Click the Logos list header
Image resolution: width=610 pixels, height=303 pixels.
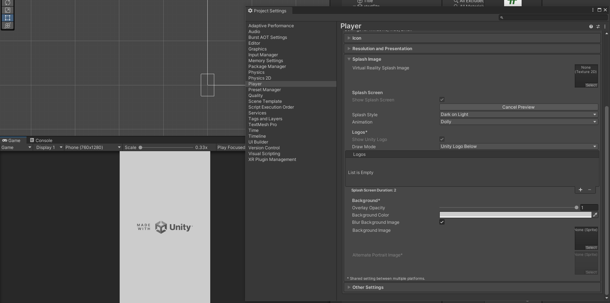tap(472, 154)
